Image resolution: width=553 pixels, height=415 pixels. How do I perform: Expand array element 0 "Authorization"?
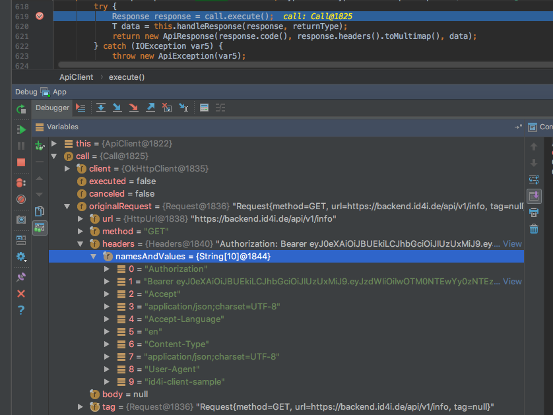click(106, 269)
